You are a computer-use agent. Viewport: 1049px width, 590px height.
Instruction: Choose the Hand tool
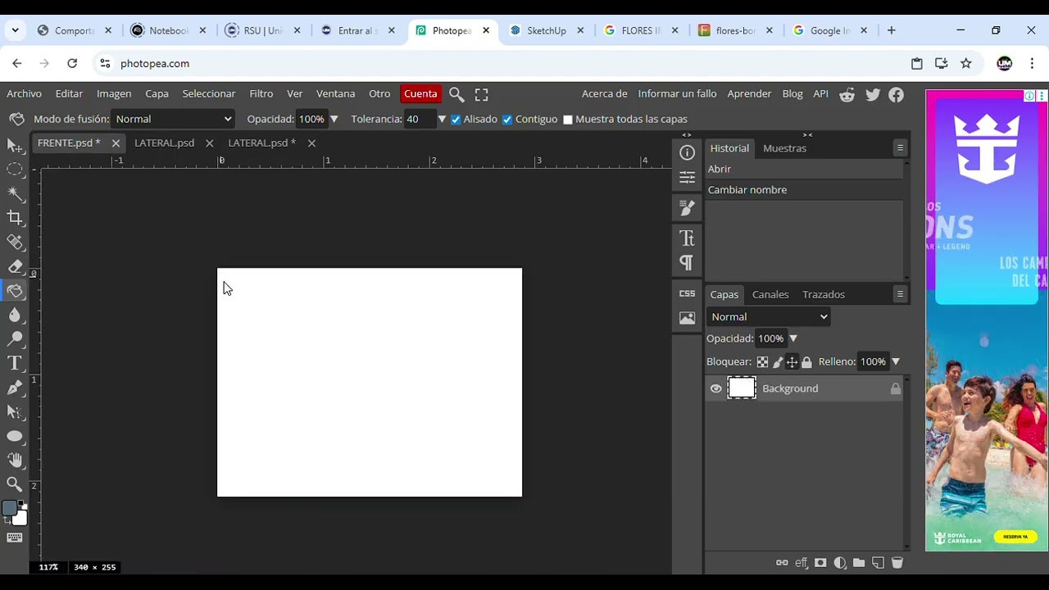[15, 461]
